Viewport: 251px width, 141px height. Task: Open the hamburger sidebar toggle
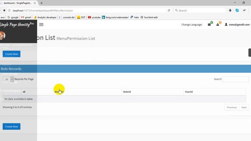tap(41, 24)
